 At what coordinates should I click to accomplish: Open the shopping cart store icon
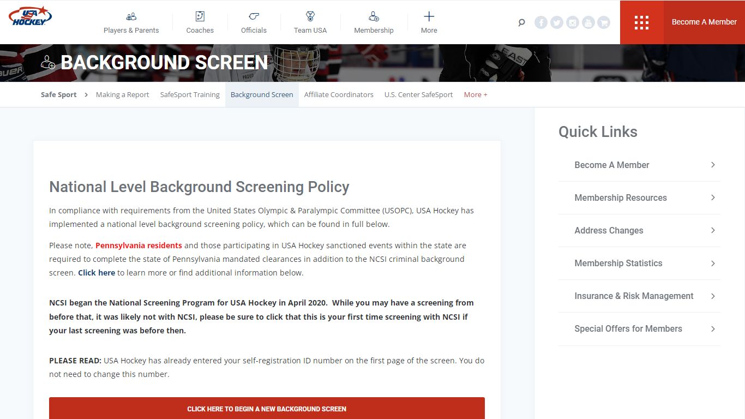click(x=603, y=22)
